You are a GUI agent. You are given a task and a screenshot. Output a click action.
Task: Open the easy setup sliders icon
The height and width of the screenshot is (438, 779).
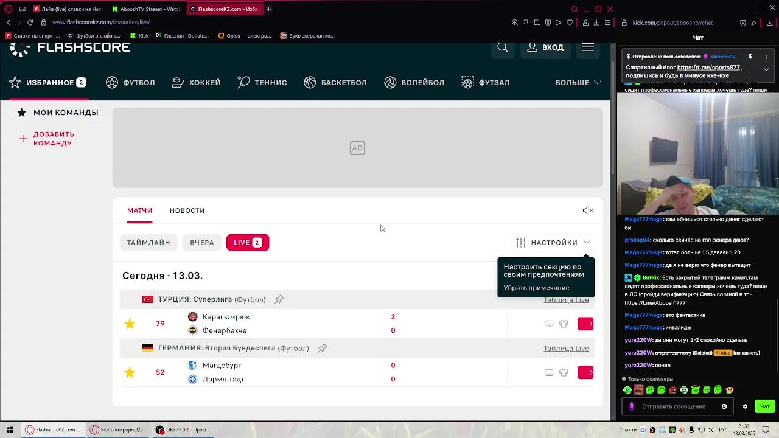[x=607, y=23]
